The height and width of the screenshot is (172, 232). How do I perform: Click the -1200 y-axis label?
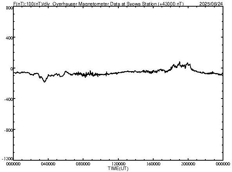tap(7, 159)
